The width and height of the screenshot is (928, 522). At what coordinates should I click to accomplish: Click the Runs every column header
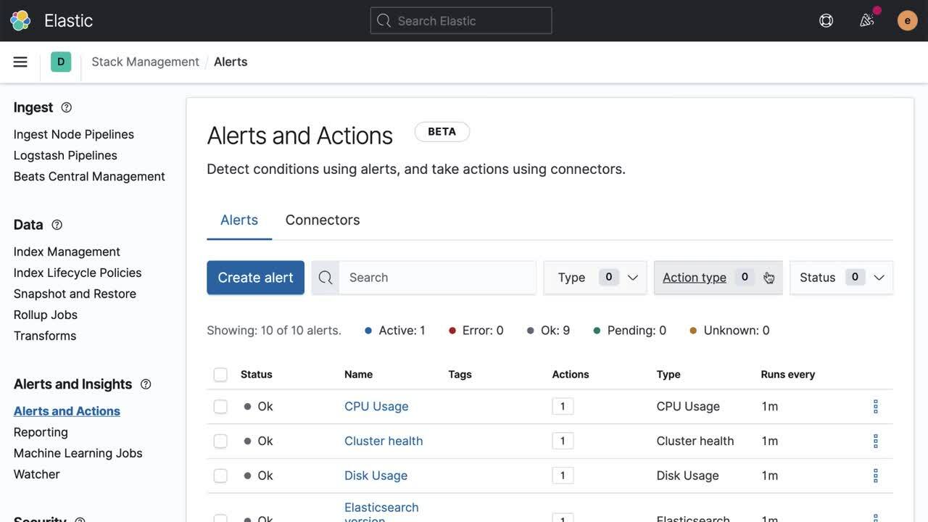pos(788,375)
